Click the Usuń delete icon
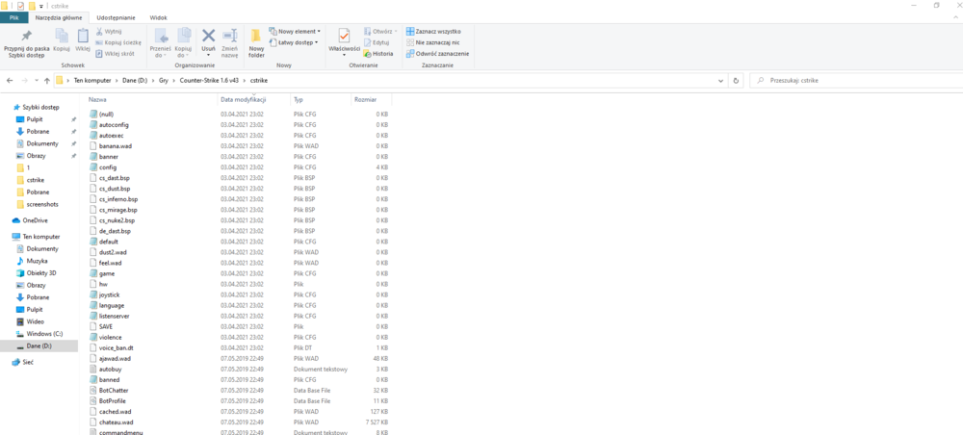This screenshot has height=435, width=963. coord(209,36)
